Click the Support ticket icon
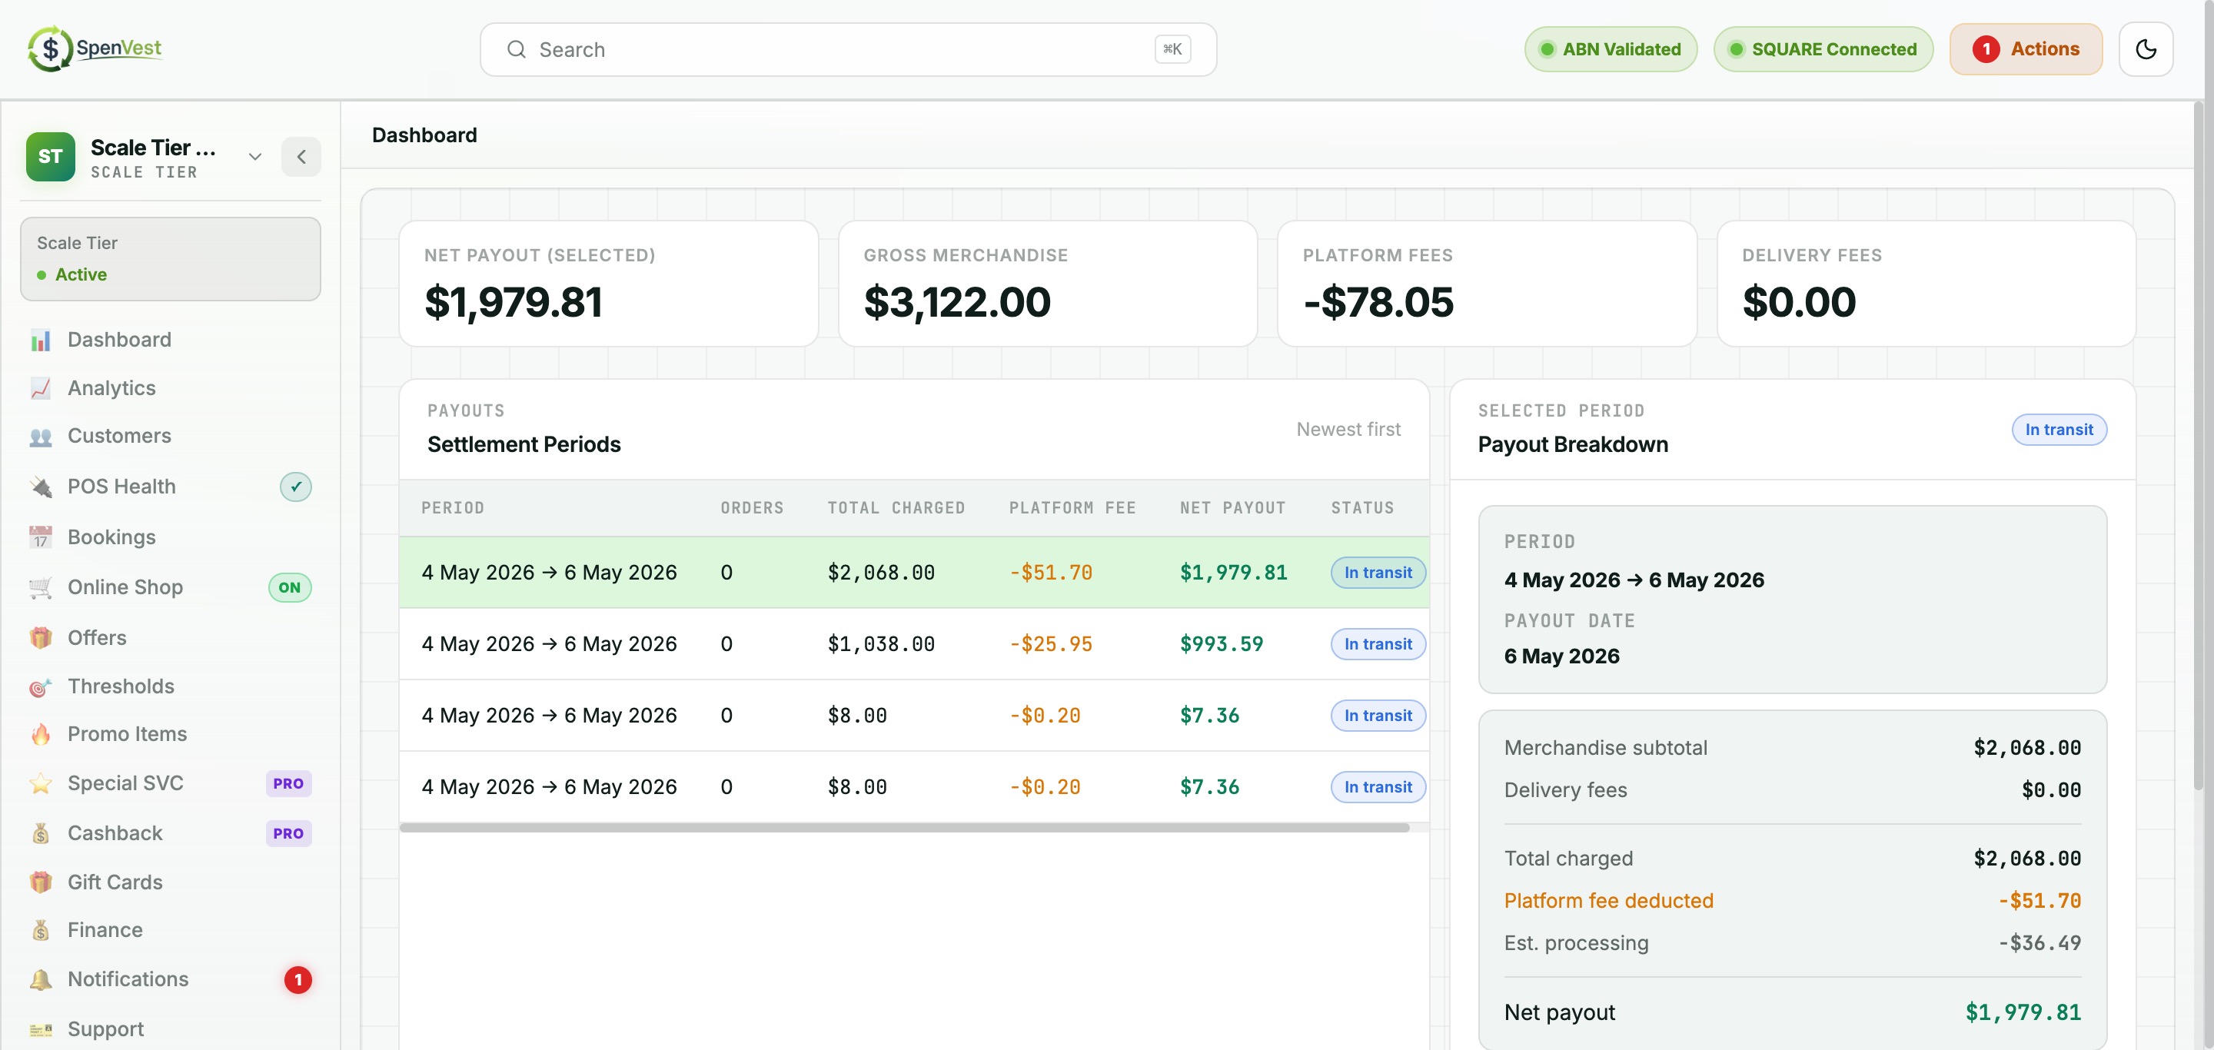2214x1050 pixels. tap(41, 1029)
